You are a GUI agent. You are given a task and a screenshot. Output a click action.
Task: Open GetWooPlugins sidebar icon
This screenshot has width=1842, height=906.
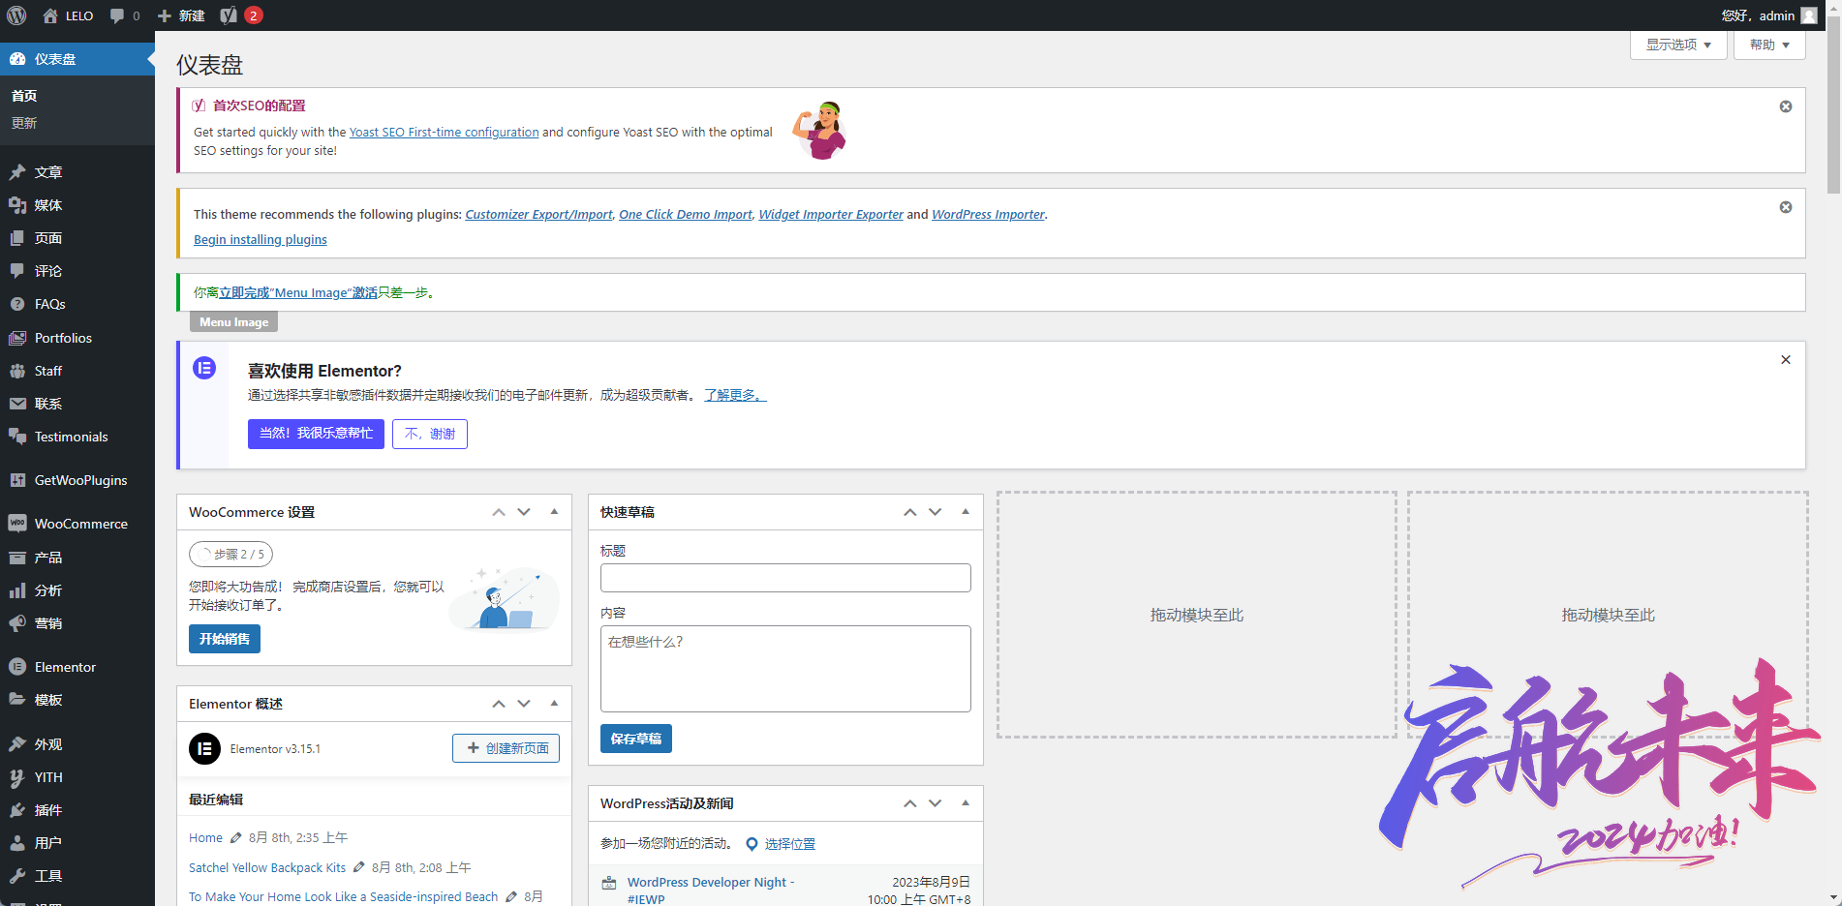[17, 480]
